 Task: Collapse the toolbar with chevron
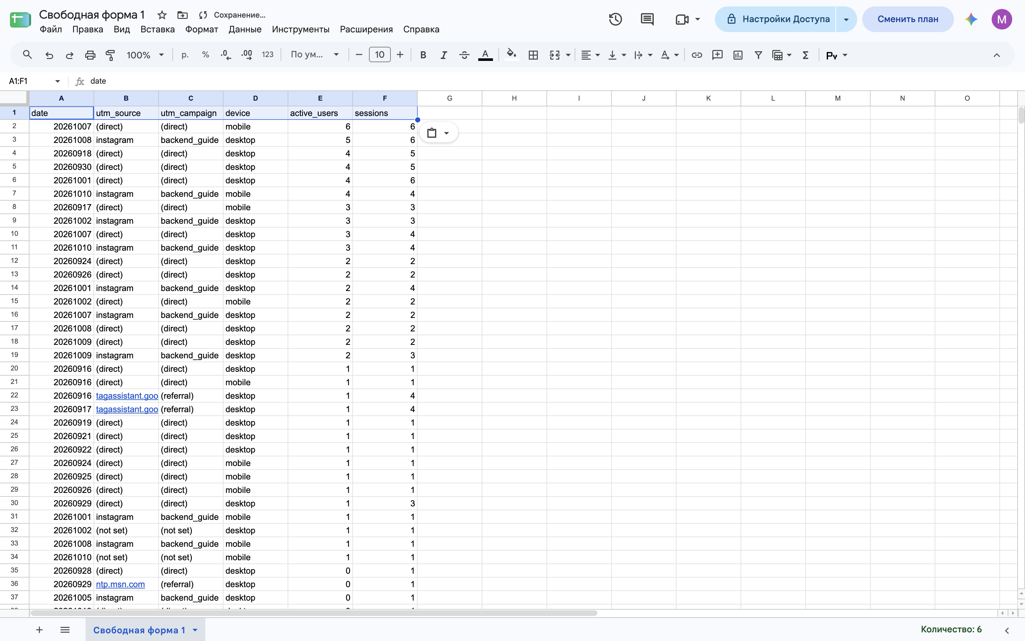(x=996, y=55)
